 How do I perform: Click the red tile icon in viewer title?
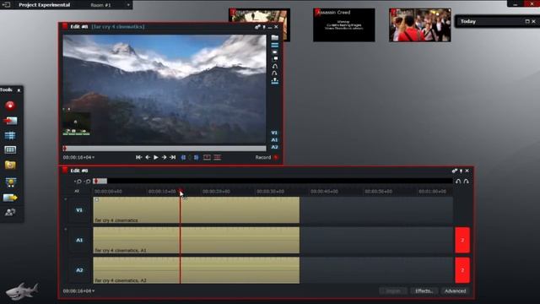coord(65,26)
